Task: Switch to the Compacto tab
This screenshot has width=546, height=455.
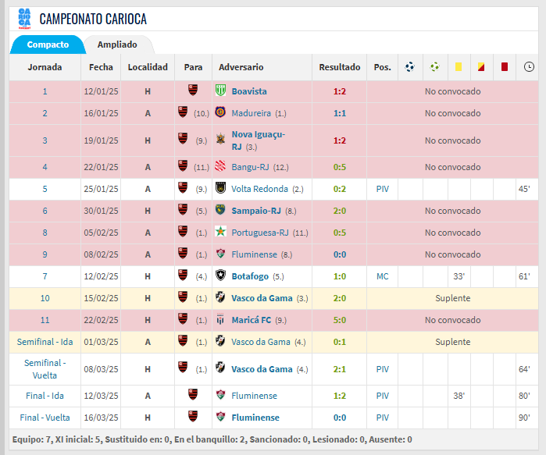Action: pyautogui.click(x=48, y=44)
